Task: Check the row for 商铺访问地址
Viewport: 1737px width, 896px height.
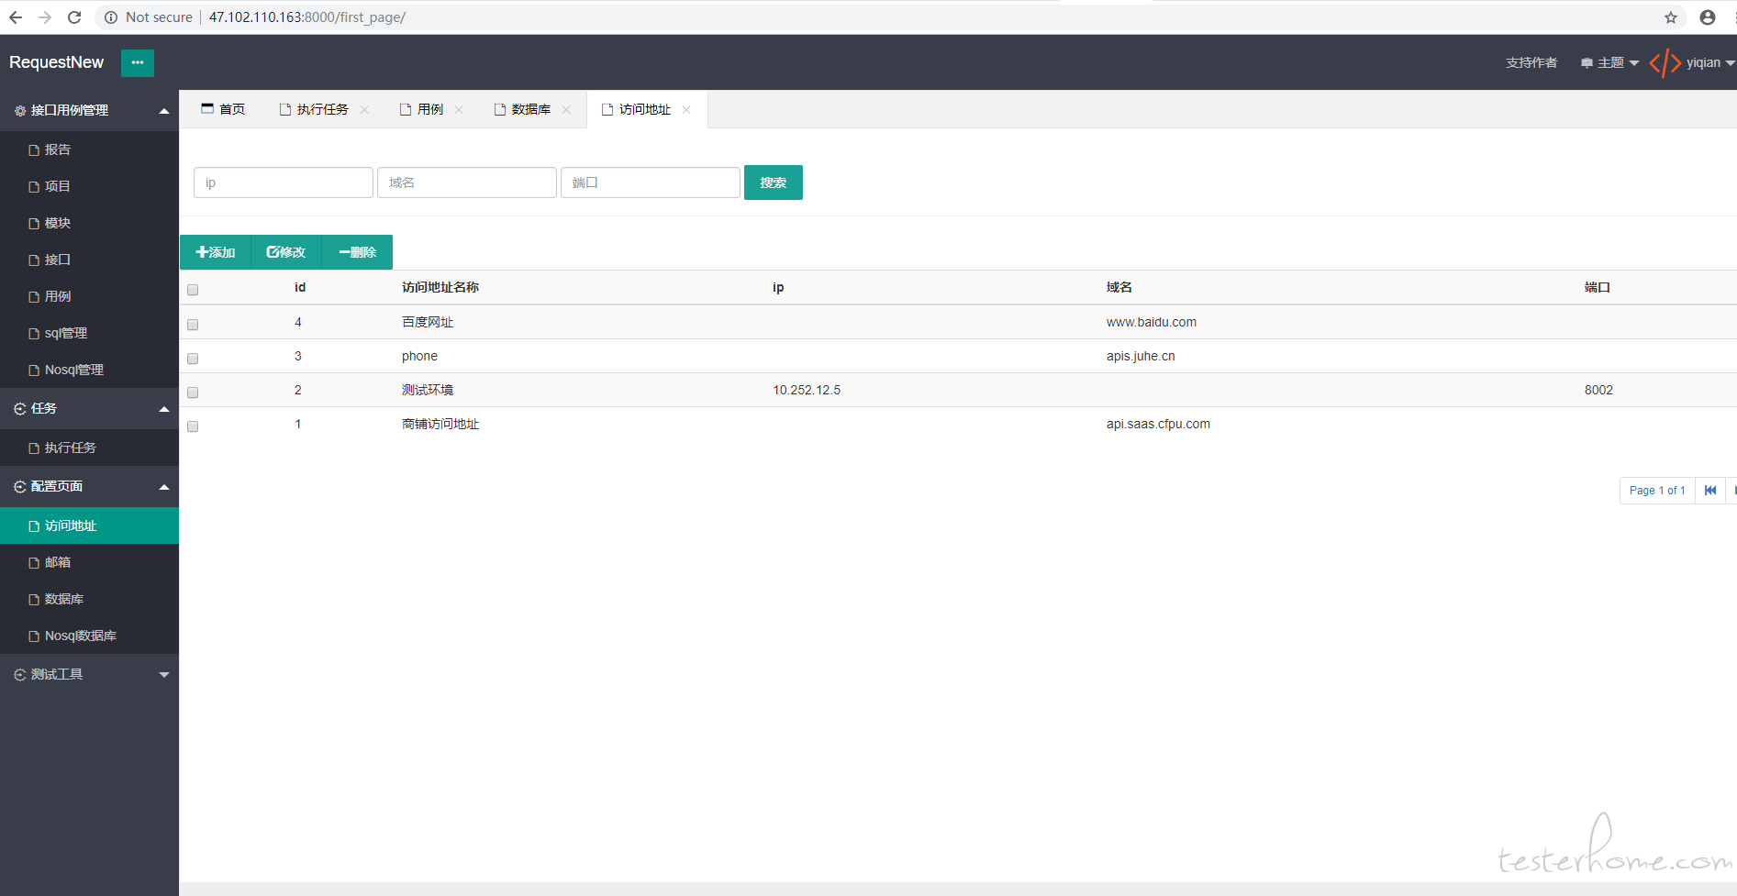Action: pos(193,426)
